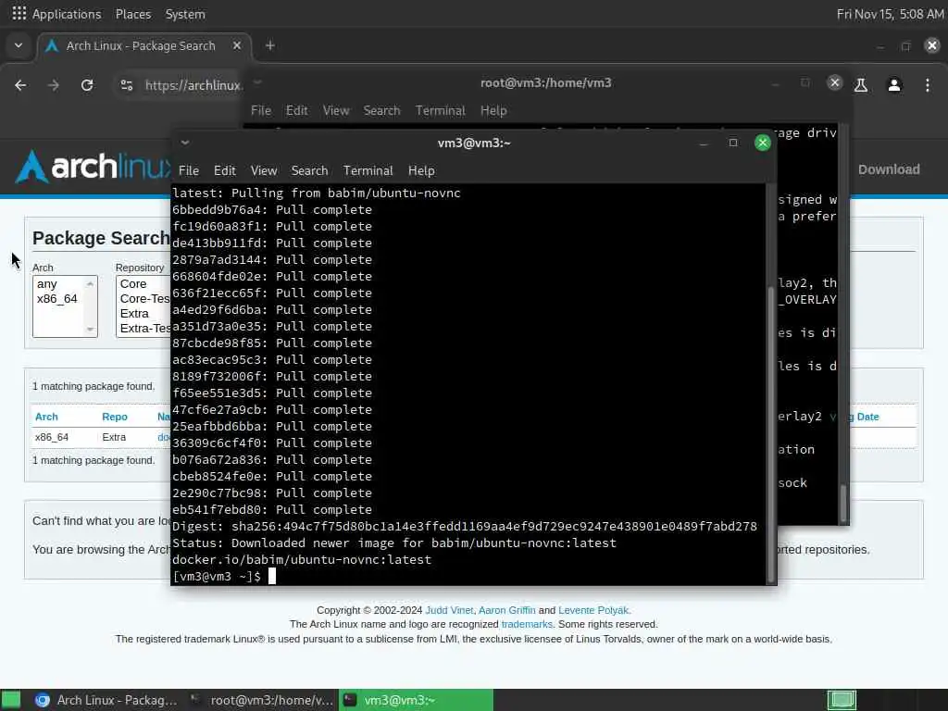Click the browser address bar URL
Screen dimensions: 948x711
[193, 85]
